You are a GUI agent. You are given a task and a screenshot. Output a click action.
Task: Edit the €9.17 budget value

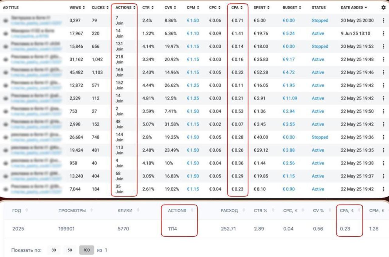288,59
